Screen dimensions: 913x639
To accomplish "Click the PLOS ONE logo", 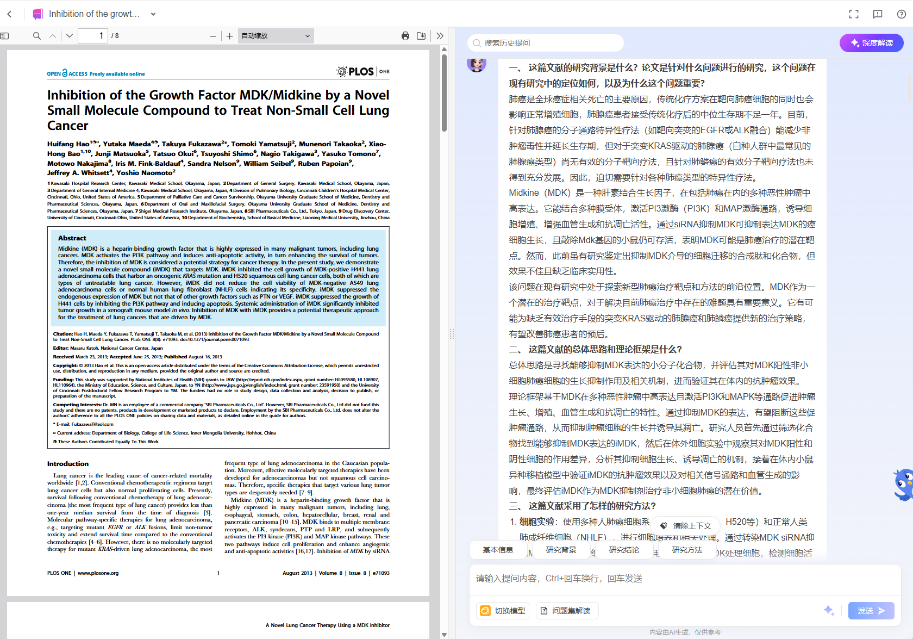I will coord(363,71).
